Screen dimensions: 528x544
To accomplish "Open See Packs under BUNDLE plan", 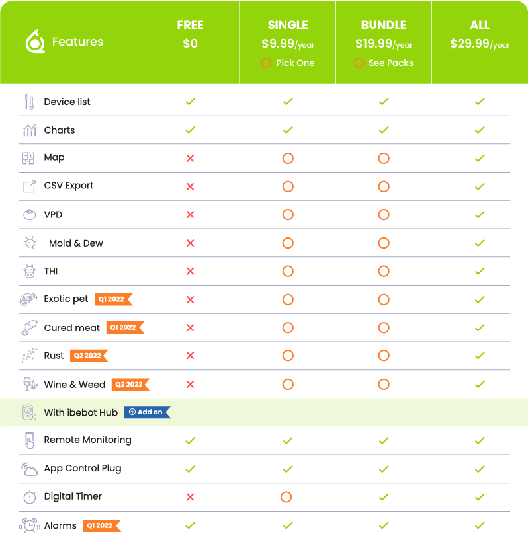I will click(x=384, y=63).
